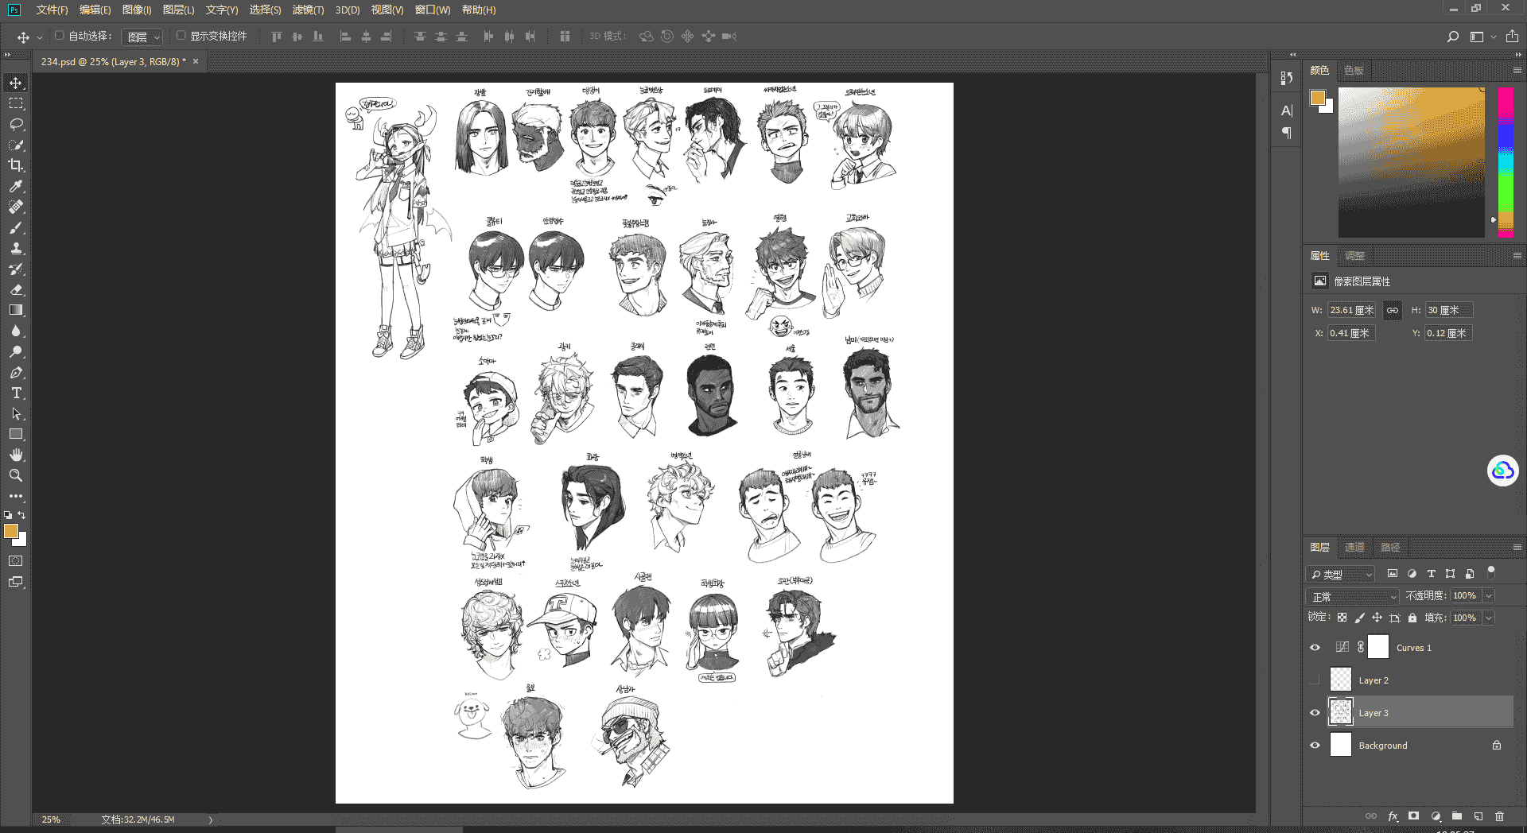Viewport: 1527px width, 833px height.
Task: Open the search magnifier in options bar
Action: [x=1453, y=37]
